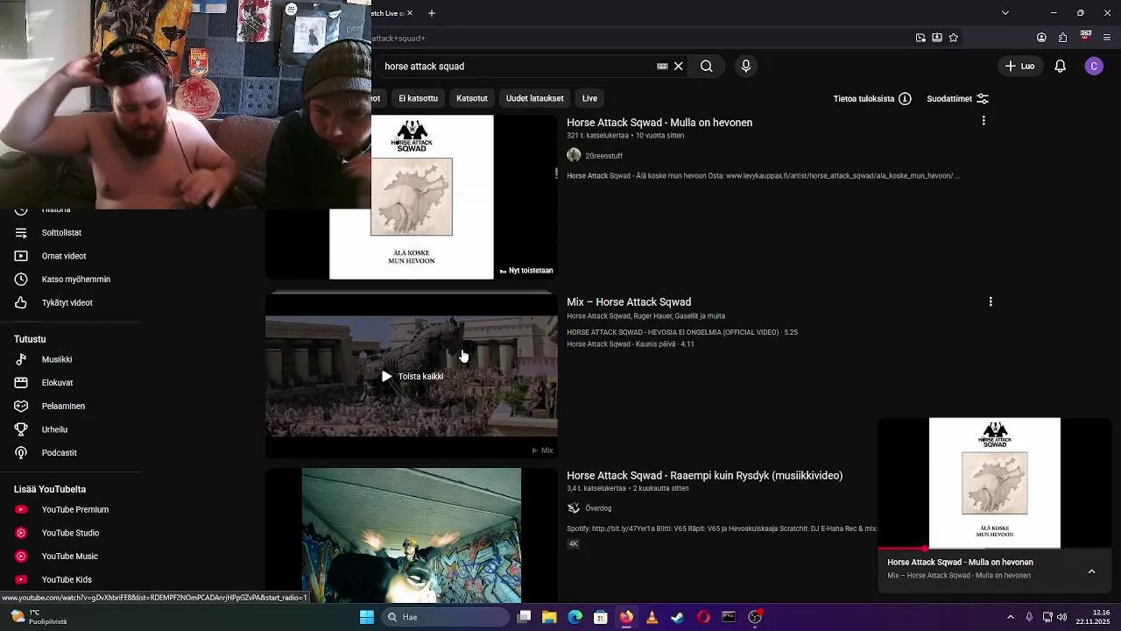This screenshot has width=1121, height=631.
Task: Bookmark this page with the star icon
Action: (954, 38)
